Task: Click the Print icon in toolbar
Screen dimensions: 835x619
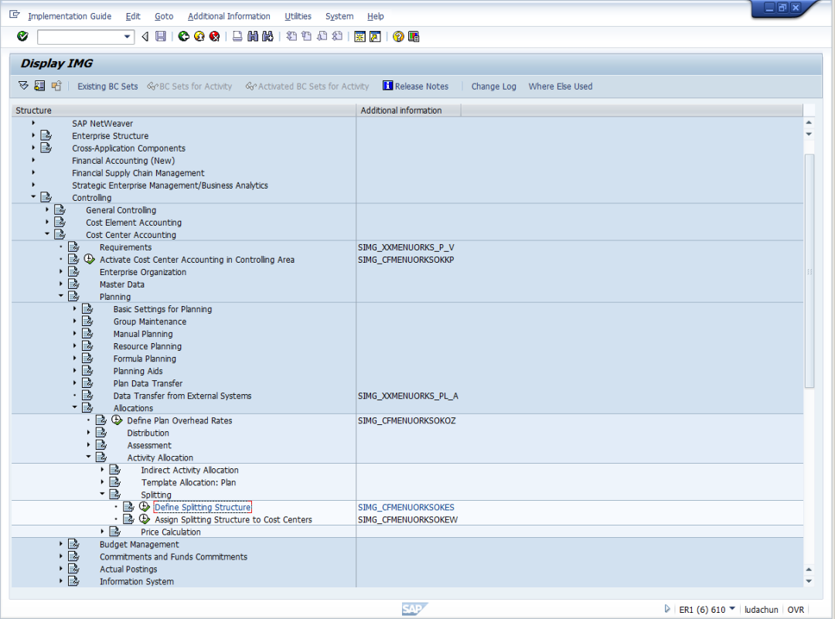Action: [237, 36]
